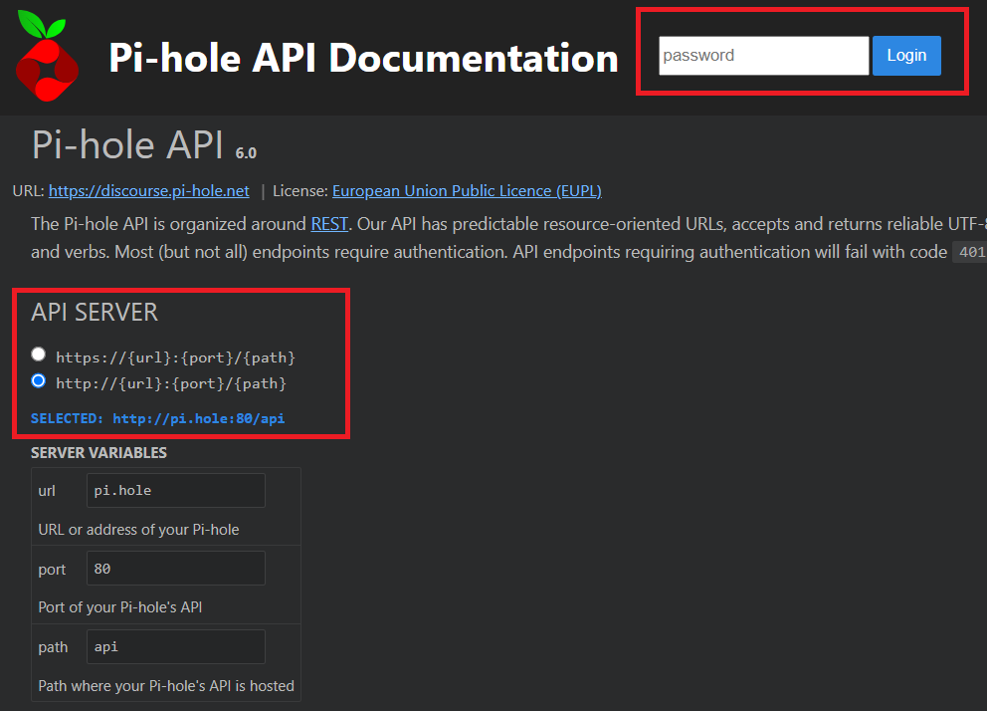Click the url field containing pi.hole
This screenshot has height=711, width=987.
(x=176, y=490)
